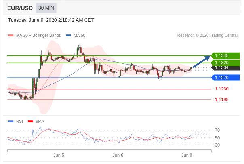Viewport: 244px width, 164px height.
Task: Click the RSI 30 axis value
Action: (217, 145)
